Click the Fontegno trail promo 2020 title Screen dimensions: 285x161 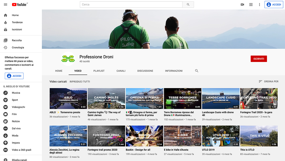[102, 150]
